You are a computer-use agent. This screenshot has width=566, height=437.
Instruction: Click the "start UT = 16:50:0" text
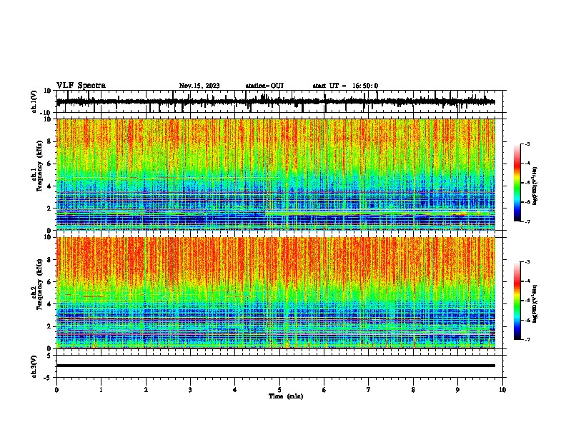click(345, 86)
